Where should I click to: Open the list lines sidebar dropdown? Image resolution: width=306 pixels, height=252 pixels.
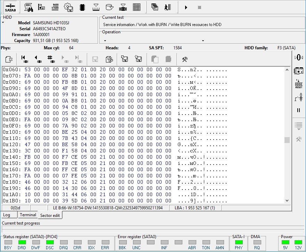click(299, 126)
